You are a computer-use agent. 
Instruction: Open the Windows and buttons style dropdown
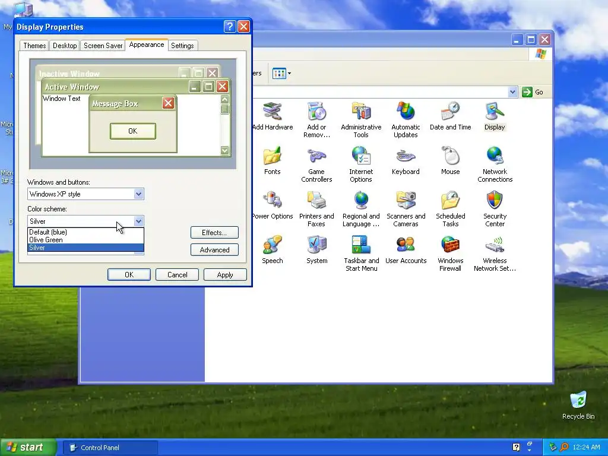[139, 194]
